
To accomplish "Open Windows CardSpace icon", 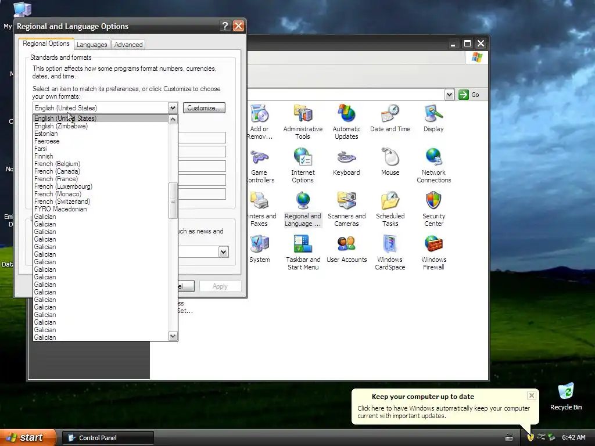I will [390, 253].
